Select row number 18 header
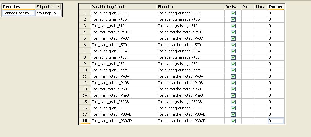Image resolution: width=311 pixels, height=137 pixels. point(85,121)
